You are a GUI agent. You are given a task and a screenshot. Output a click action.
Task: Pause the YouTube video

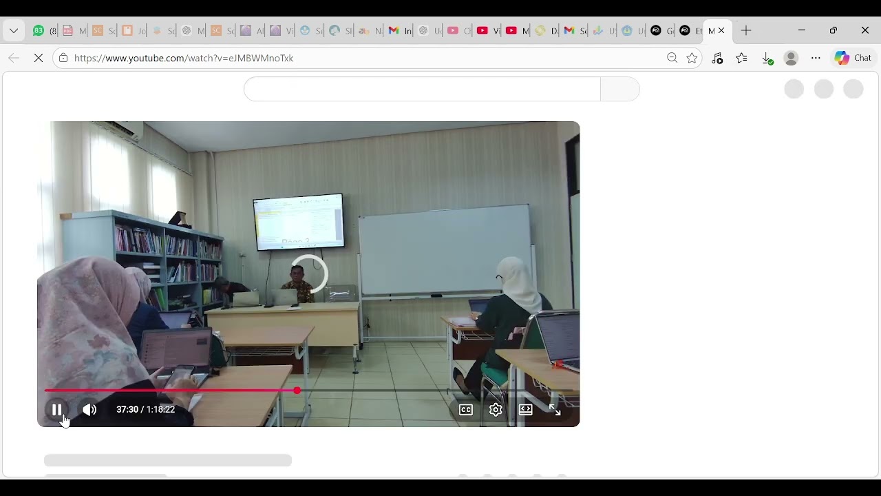point(57,410)
